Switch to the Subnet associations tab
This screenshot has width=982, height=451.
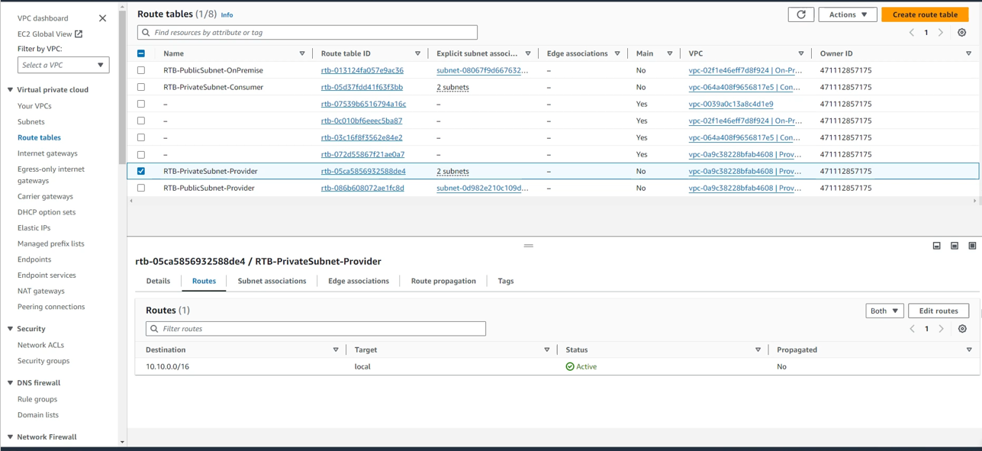272,281
